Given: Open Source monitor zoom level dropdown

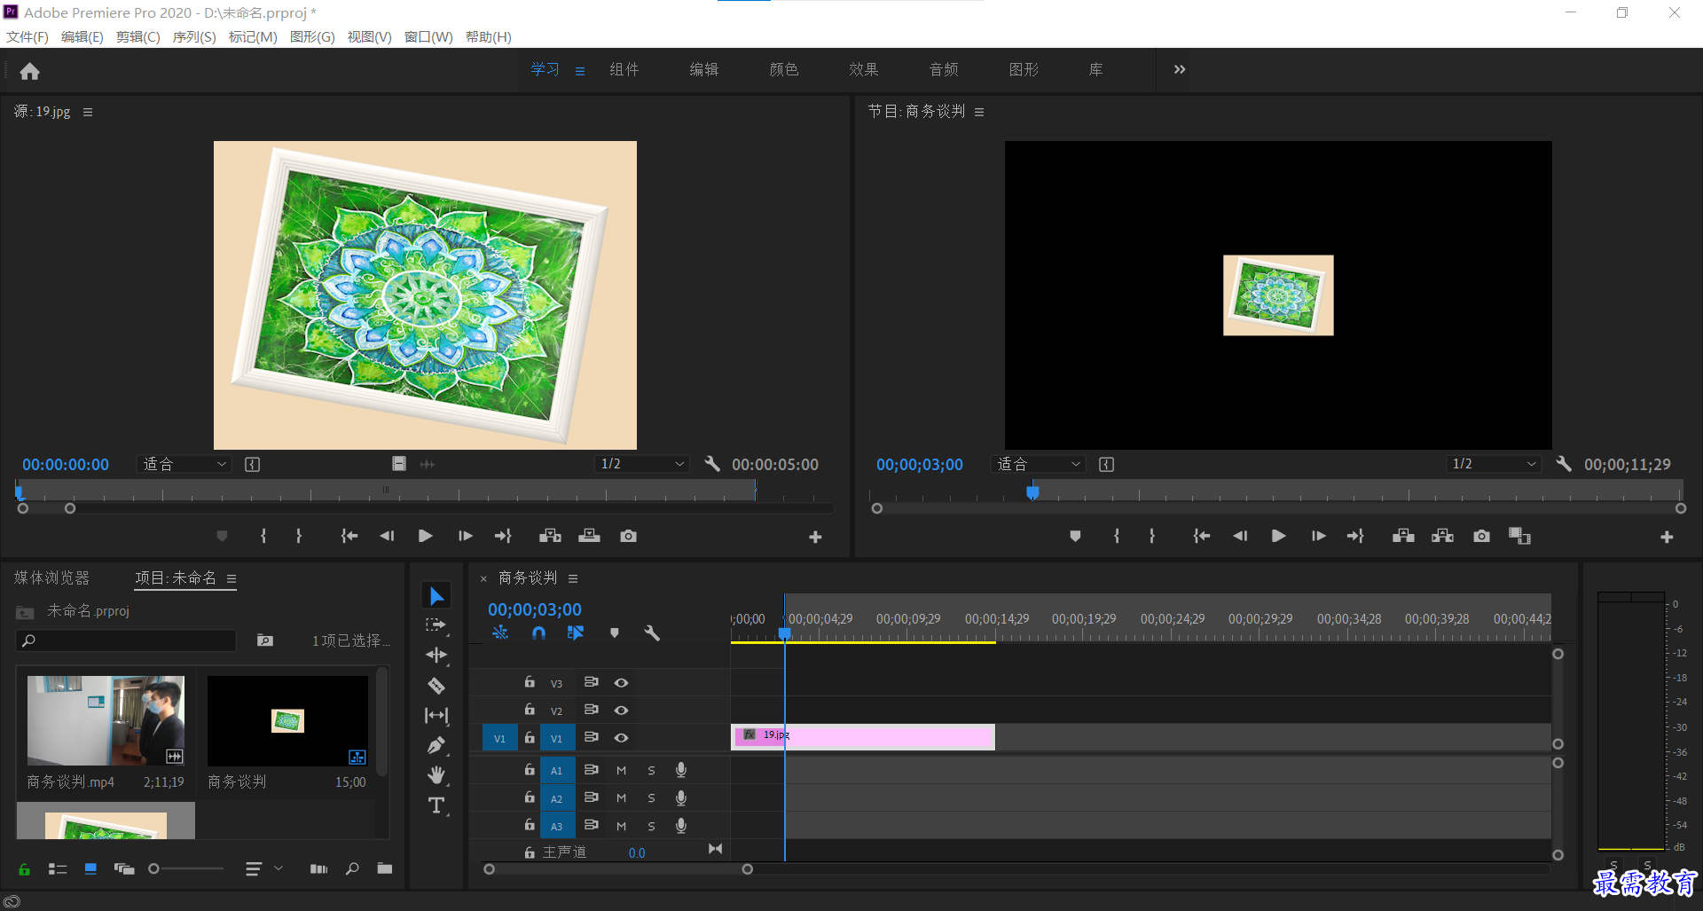Looking at the screenshot, I should click(x=184, y=464).
